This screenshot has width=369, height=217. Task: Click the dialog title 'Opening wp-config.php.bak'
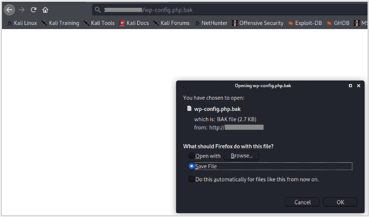point(263,86)
